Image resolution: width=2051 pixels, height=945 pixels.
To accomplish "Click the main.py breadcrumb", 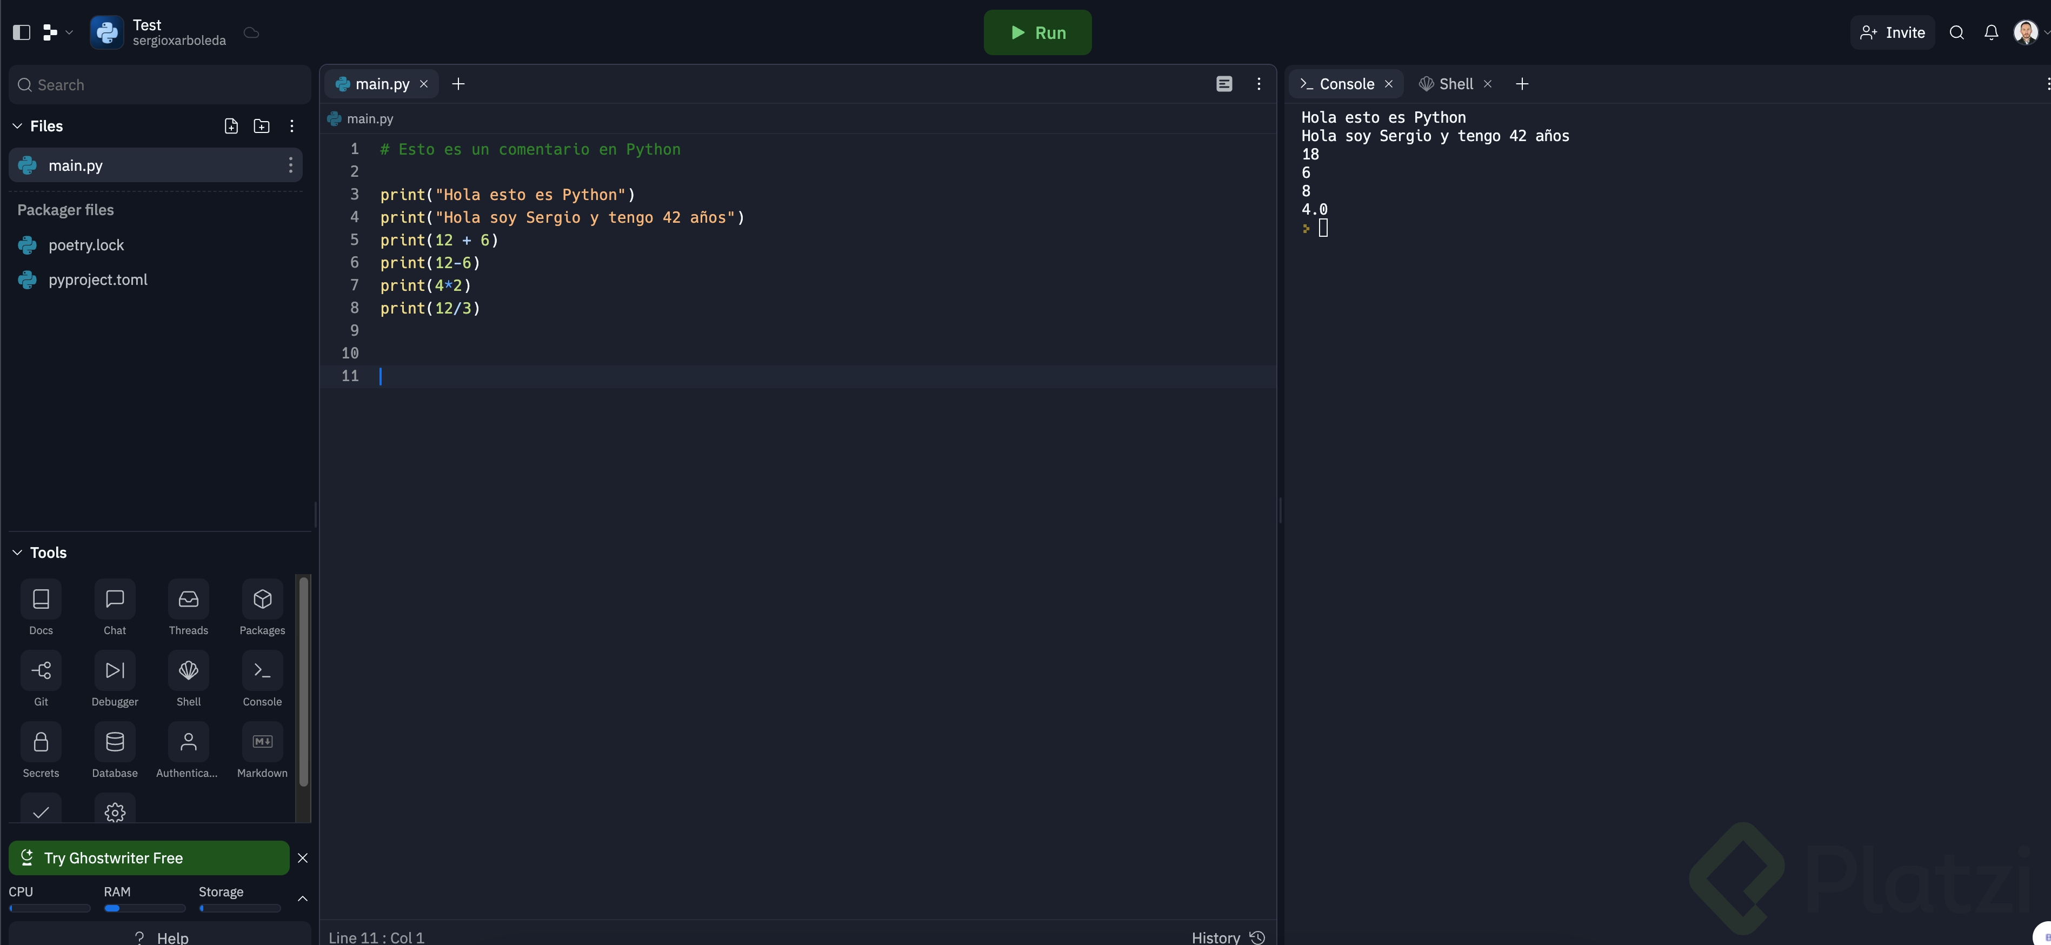I will coord(361,118).
